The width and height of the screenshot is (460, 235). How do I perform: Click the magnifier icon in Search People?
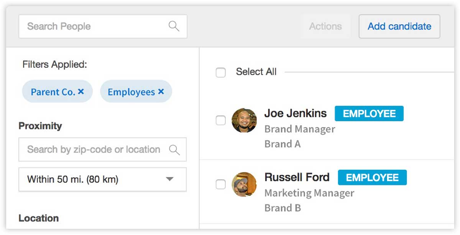pos(174,26)
